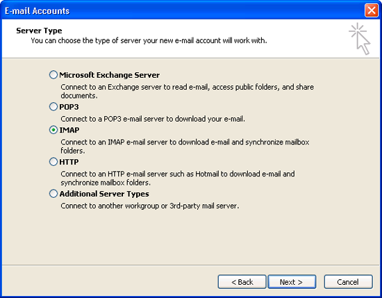Select the Microsoft Exchange Server radio button
382x298 pixels.
coord(53,75)
